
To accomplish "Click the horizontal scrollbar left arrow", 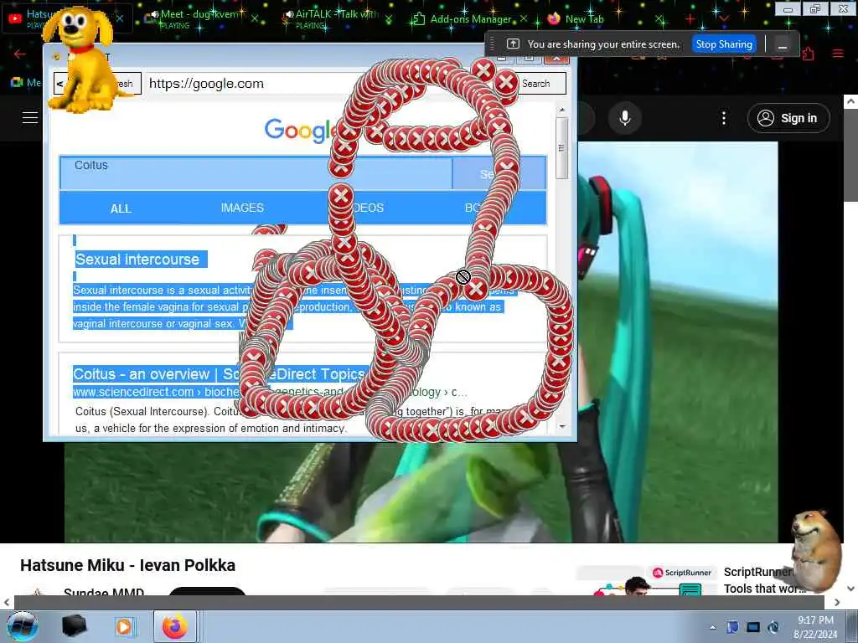I will 6,603.
